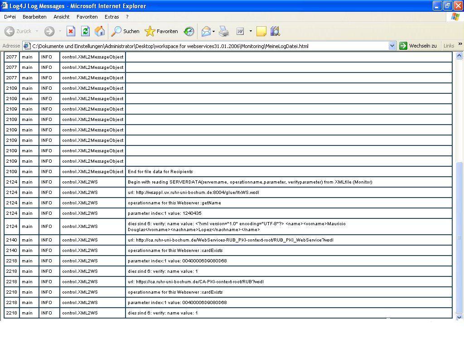Open the address bar URL dropdown
Viewport: 464px width, 348px height.
point(392,46)
